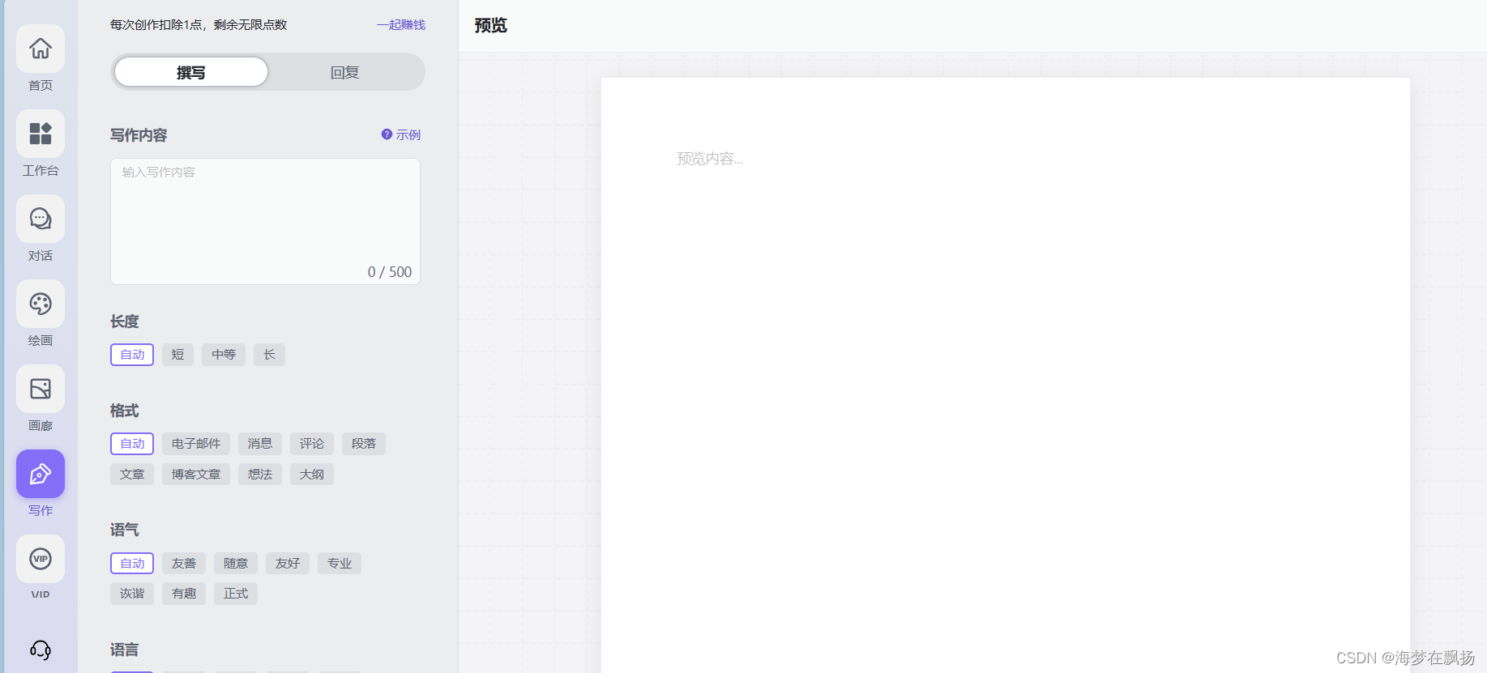Select 中等 length option
Image resolution: width=1487 pixels, height=673 pixels.
[x=224, y=355]
